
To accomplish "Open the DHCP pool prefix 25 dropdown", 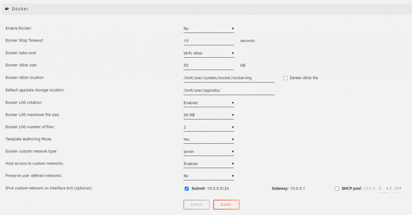I will coord(397,189).
